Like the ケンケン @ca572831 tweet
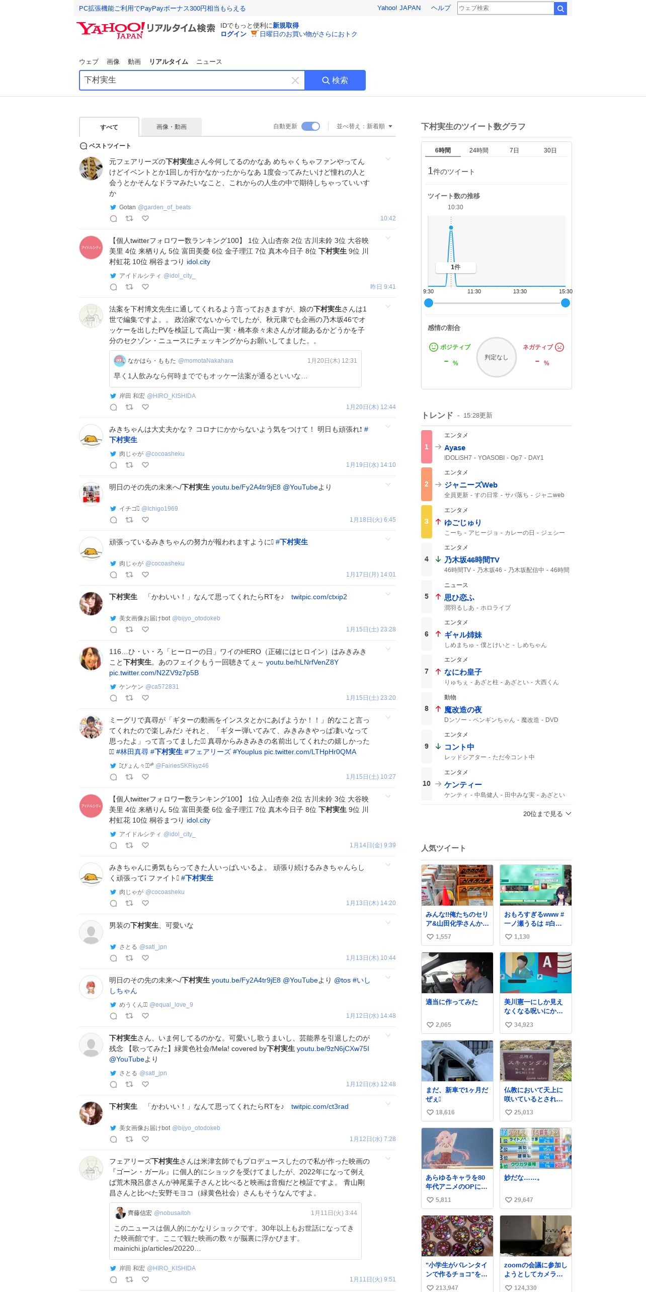This screenshot has height=1292, width=646. tap(145, 698)
